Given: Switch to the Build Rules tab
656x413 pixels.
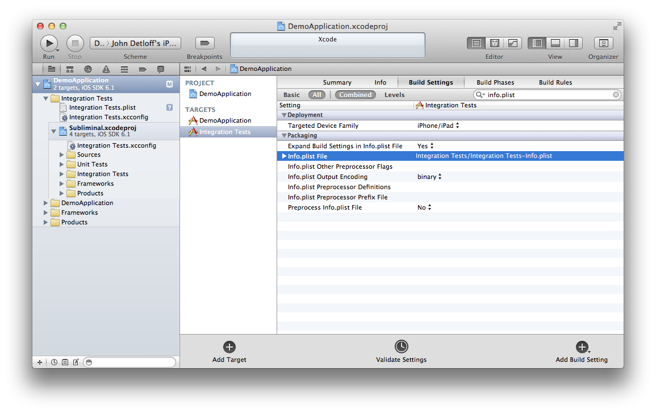Looking at the screenshot, I should (555, 82).
